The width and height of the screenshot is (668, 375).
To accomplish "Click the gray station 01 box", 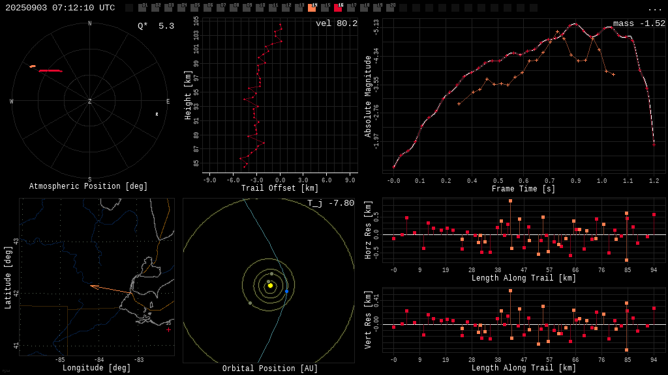I will (142, 7).
